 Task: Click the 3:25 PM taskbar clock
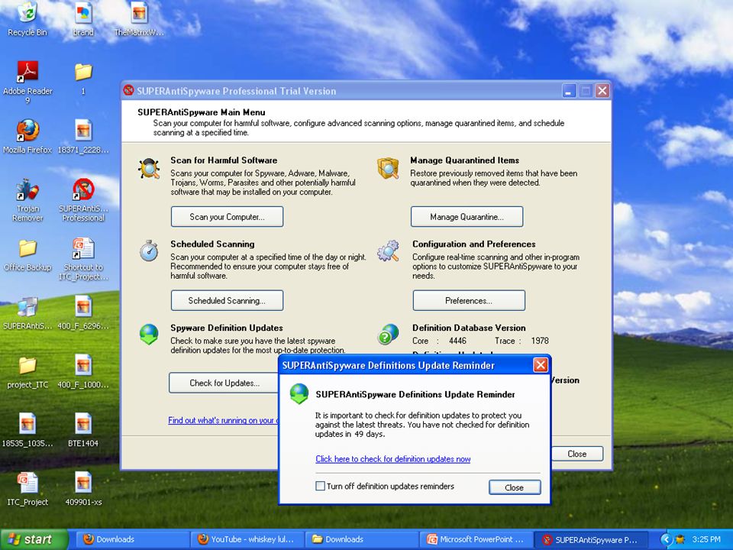pos(706,539)
